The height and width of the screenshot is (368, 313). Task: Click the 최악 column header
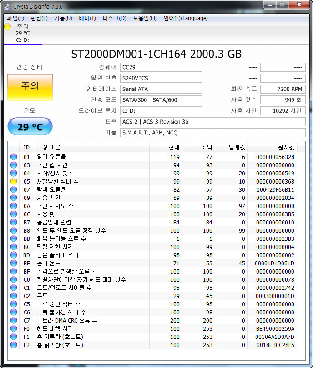pos(198,147)
